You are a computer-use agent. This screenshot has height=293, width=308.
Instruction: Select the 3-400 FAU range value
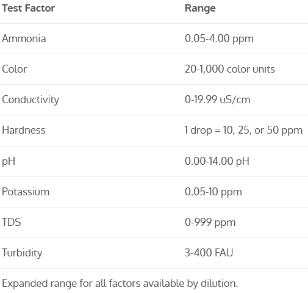coord(209,253)
